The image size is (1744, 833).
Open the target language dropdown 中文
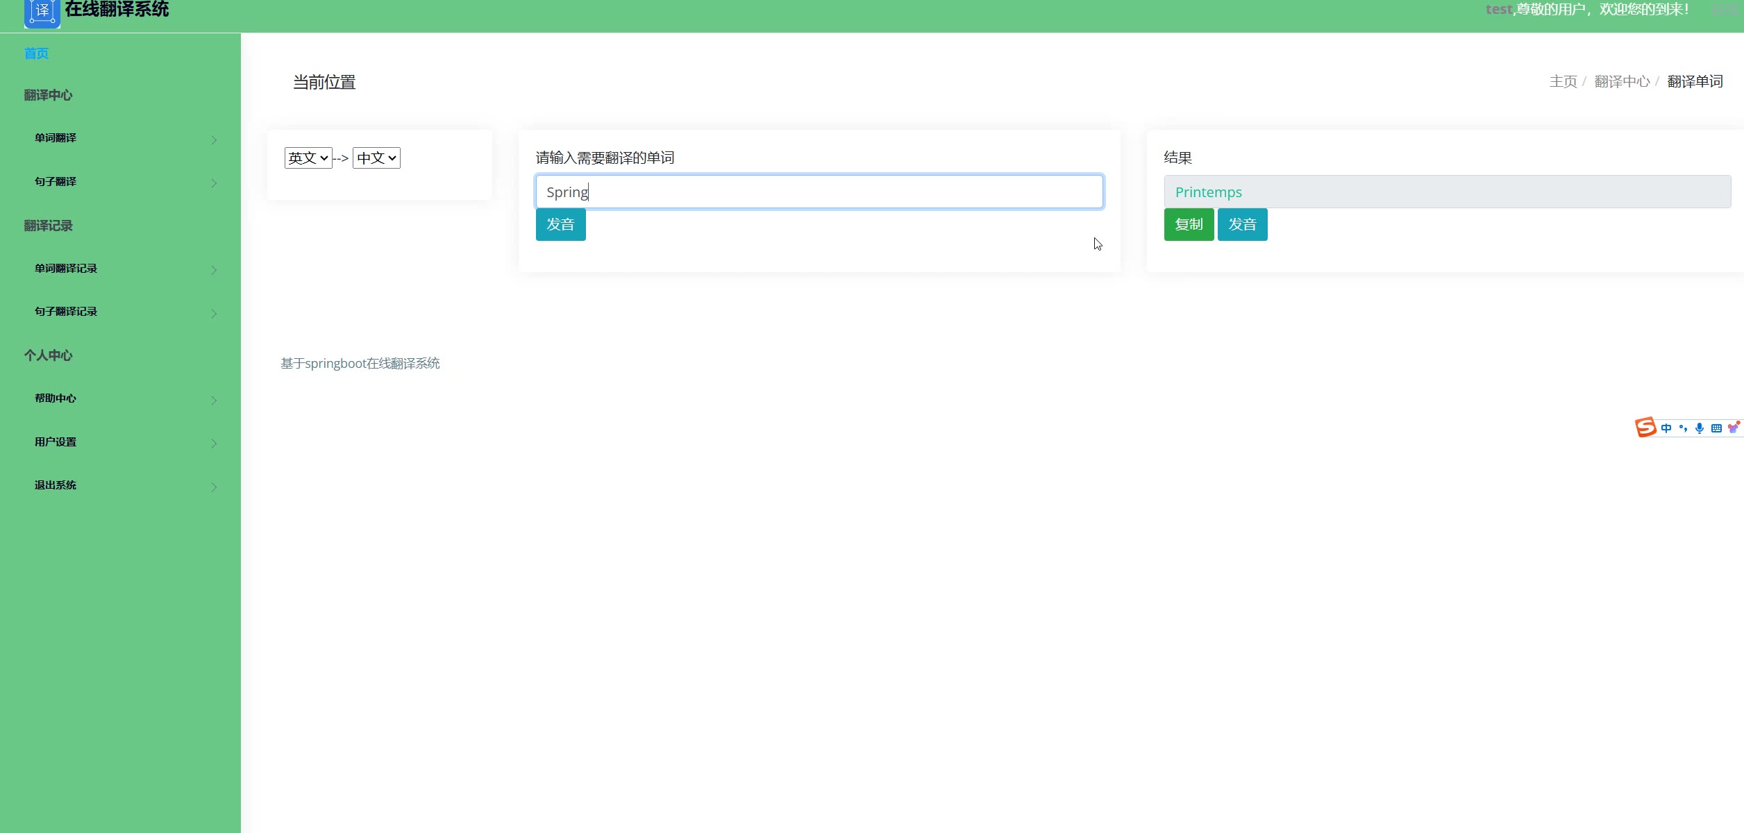pyautogui.click(x=376, y=158)
